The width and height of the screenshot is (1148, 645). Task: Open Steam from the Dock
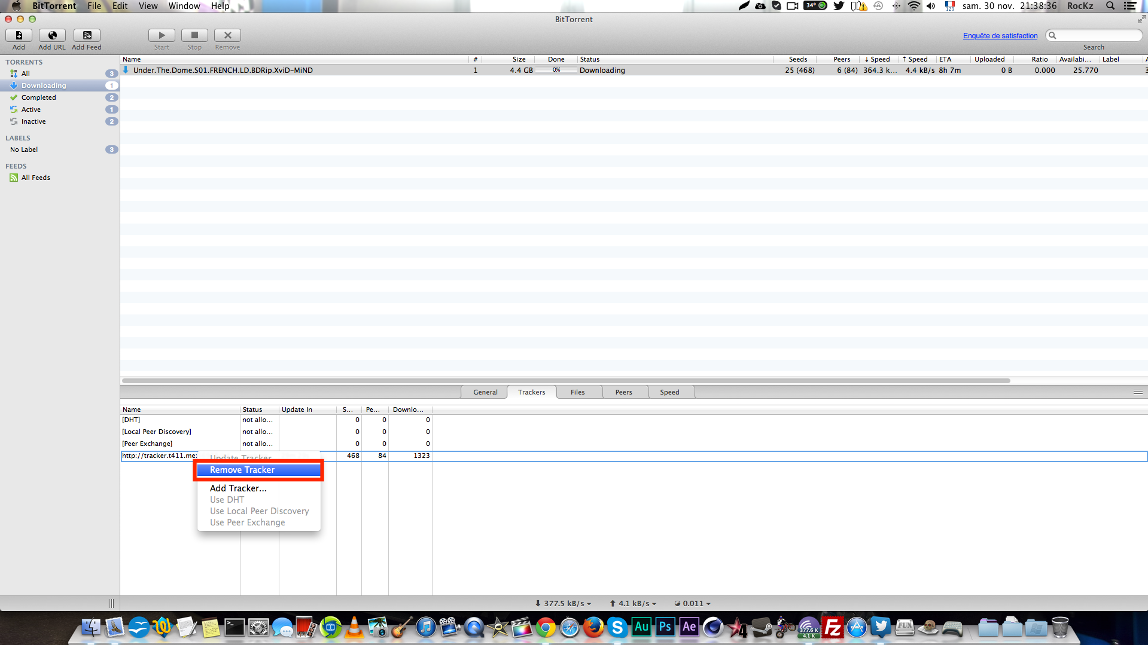(x=761, y=628)
